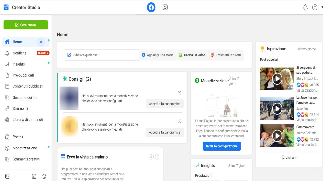Open Strumenti creativi in the sidebar
Image resolution: width=323 pixels, height=181 pixels.
[x=26, y=159]
